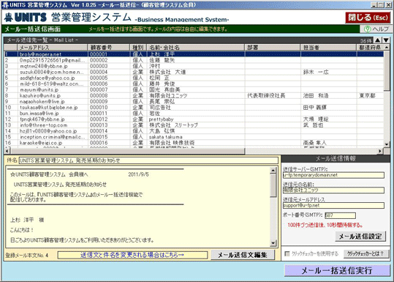
Task: Click the ポート番号(SMTP) input field
Action: 340,215
